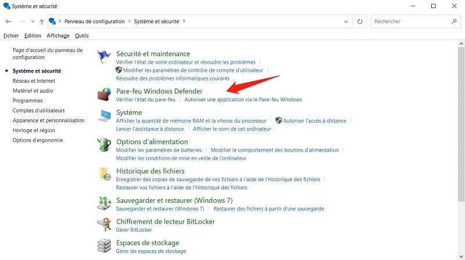This screenshot has height=260, width=465.
Task: Click the Espaces de stockage drives icon
Action: (x=104, y=246)
